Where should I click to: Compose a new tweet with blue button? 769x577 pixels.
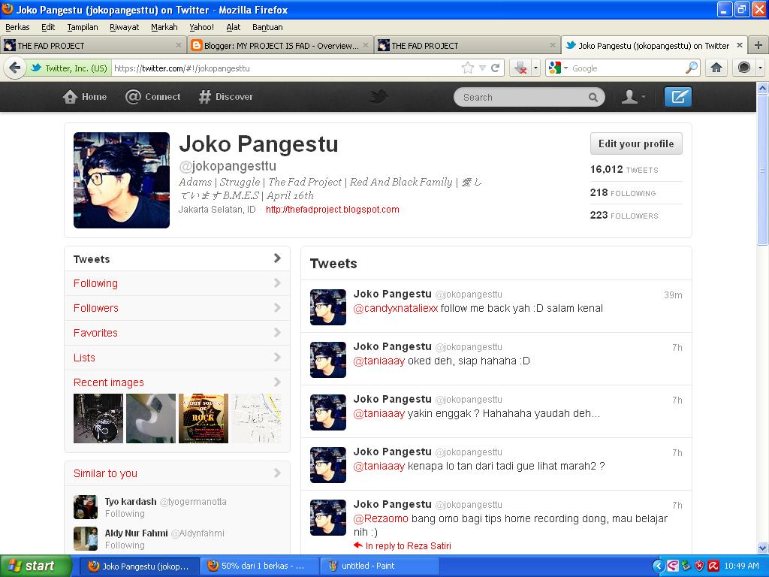678,97
